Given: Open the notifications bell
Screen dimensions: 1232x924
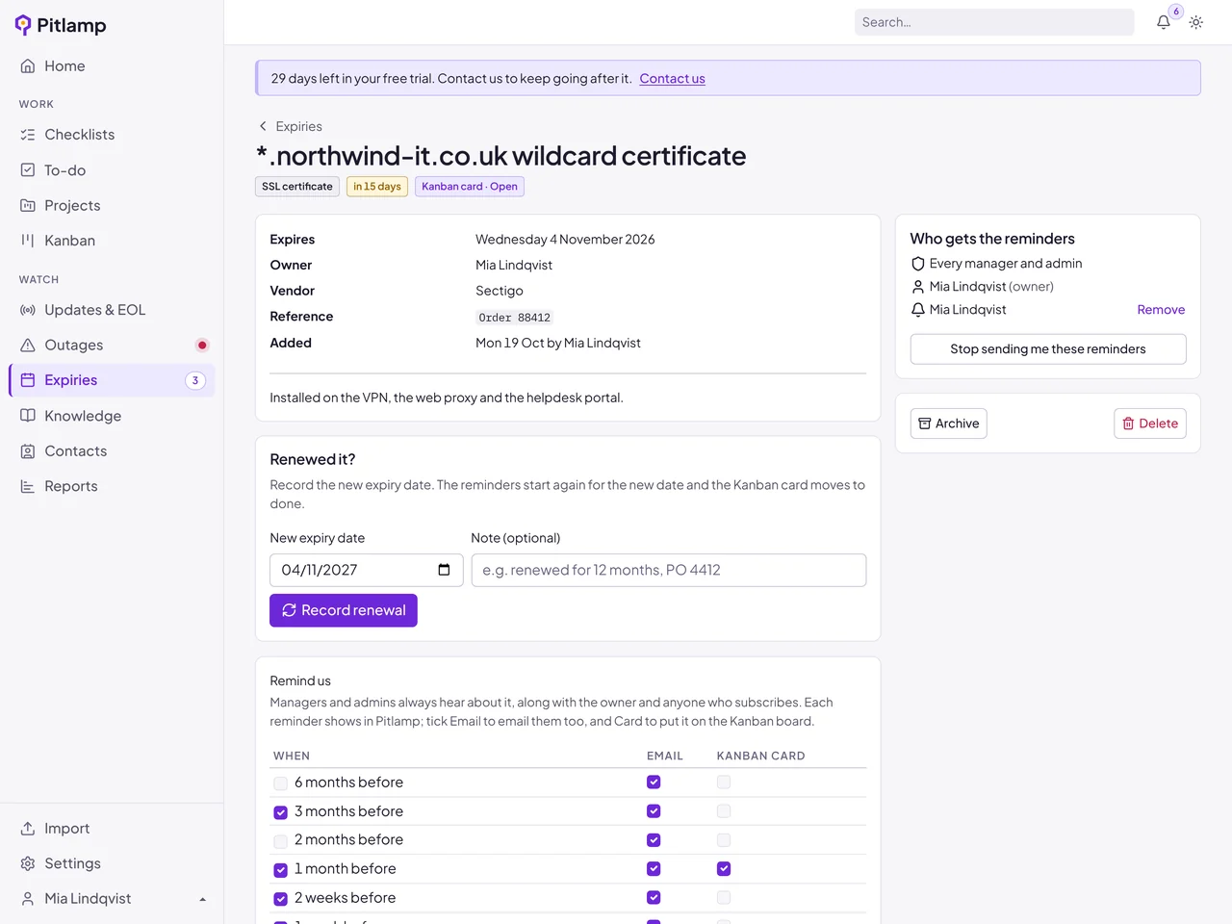Looking at the screenshot, I should (x=1164, y=22).
